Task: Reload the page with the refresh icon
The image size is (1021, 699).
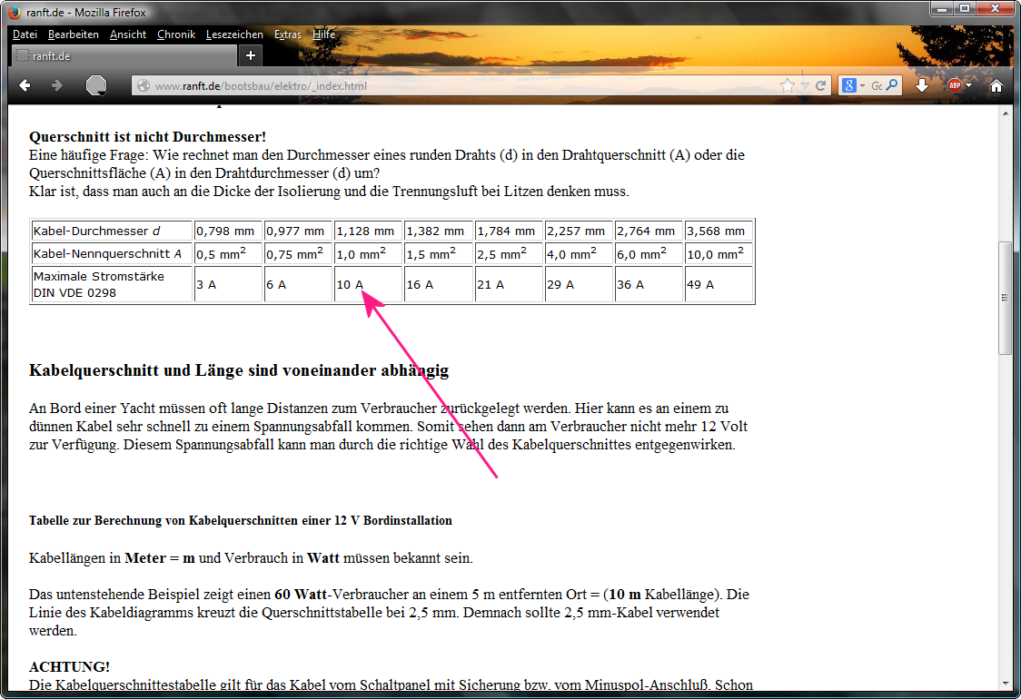Action: 820,85
